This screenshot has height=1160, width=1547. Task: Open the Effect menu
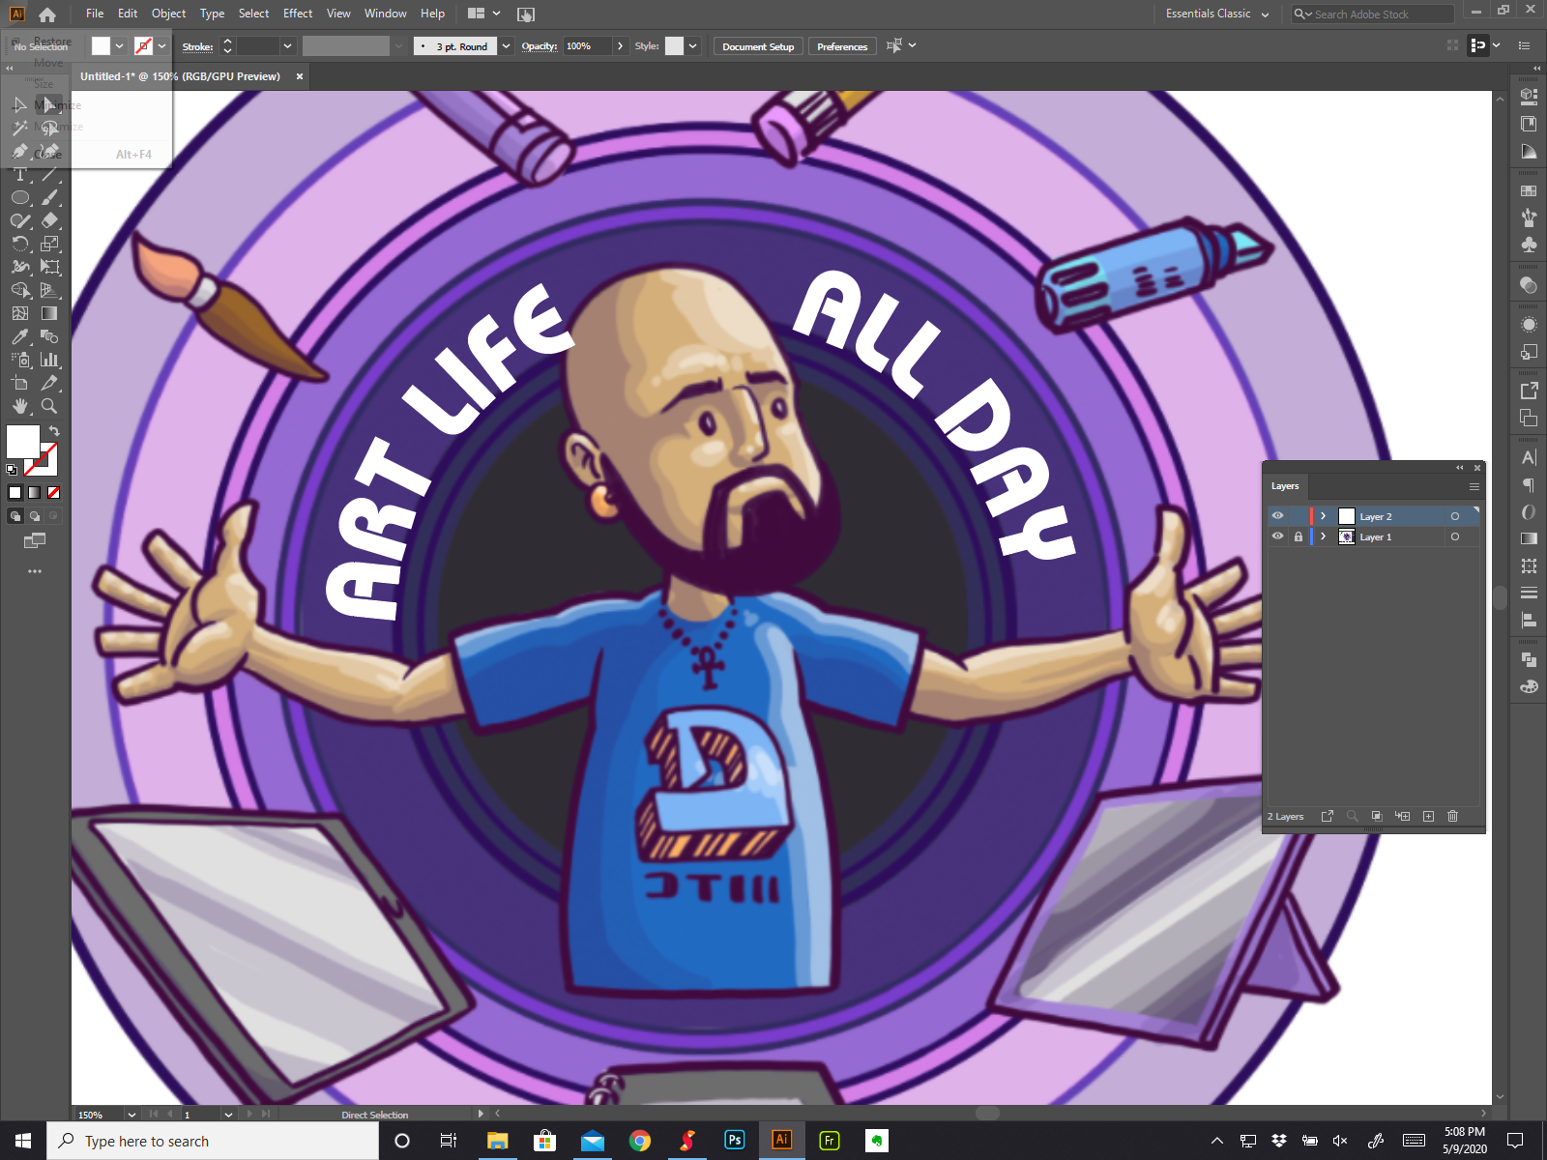(298, 14)
